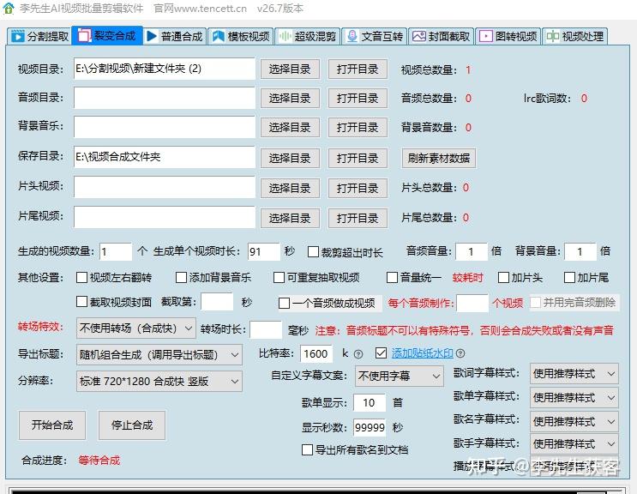Switch to the 文音互转 tab

click(x=375, y=36)
